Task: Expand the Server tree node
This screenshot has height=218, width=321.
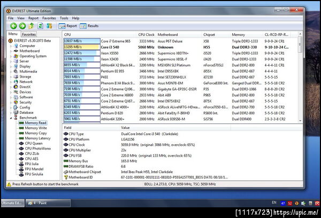Action: (11, 61)
